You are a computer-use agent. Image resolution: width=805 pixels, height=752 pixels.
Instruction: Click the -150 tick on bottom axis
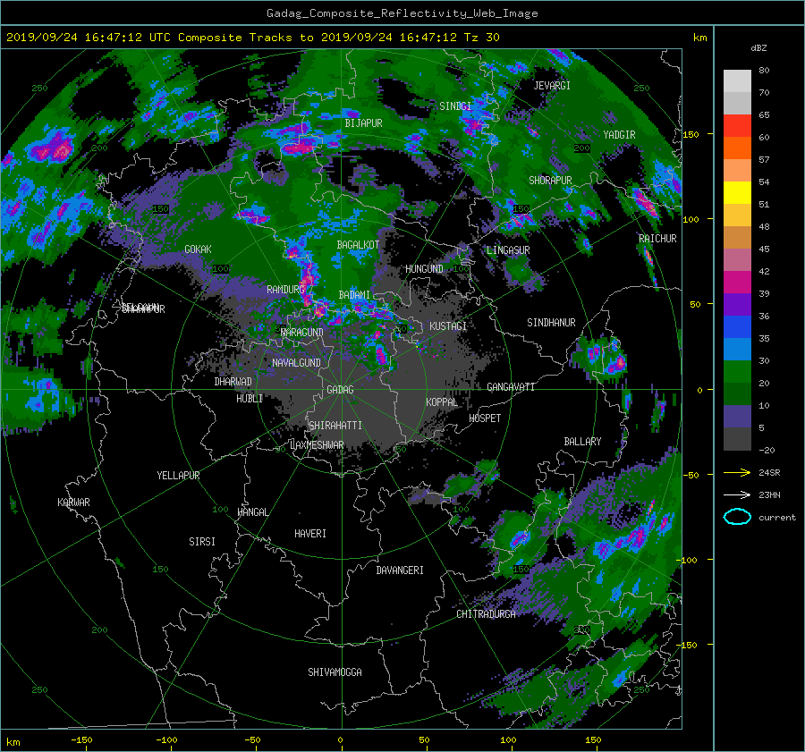[x=81, y=740]
